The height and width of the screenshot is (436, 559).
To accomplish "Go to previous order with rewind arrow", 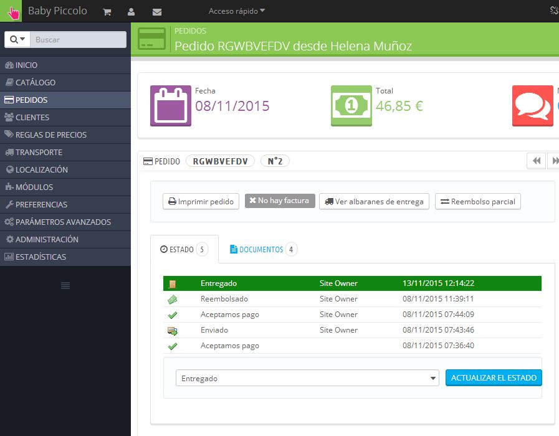I will pos(536,161).
